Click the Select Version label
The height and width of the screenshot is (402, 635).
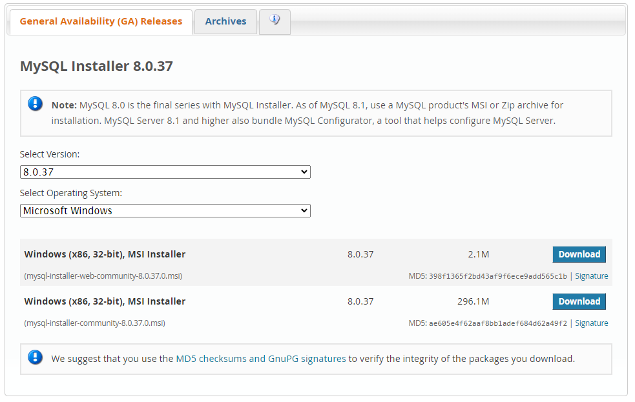pos(50,154)
